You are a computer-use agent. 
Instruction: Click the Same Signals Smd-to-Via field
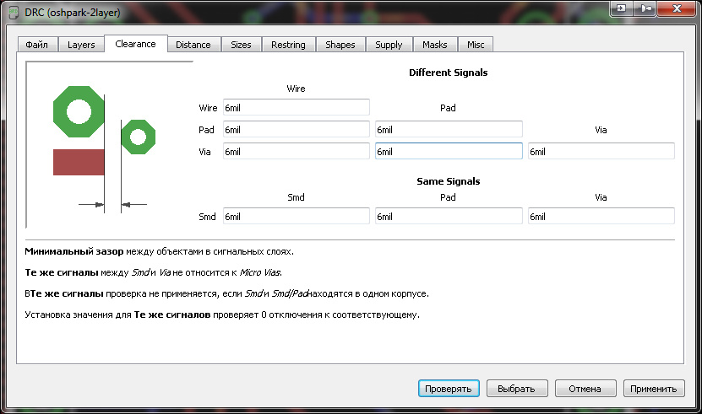601,217
